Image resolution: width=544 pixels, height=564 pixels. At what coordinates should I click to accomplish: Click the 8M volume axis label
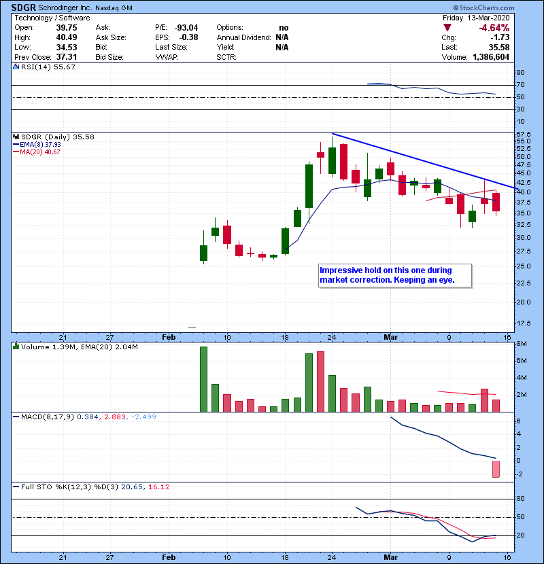tap(522, 344)
